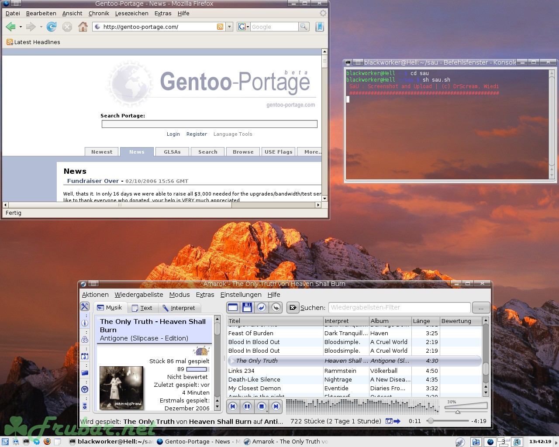The image size is (559, 447).
Task: Click the track position seek slider
Action: (448, 421)
